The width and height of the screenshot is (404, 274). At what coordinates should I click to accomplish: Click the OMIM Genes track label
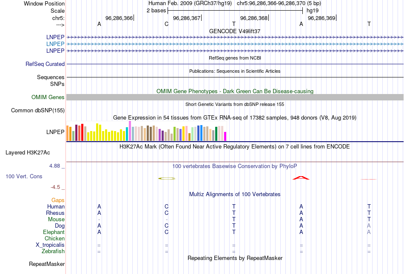48,97
